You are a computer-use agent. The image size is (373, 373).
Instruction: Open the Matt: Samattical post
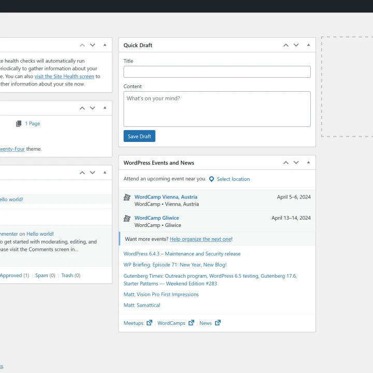141,305
